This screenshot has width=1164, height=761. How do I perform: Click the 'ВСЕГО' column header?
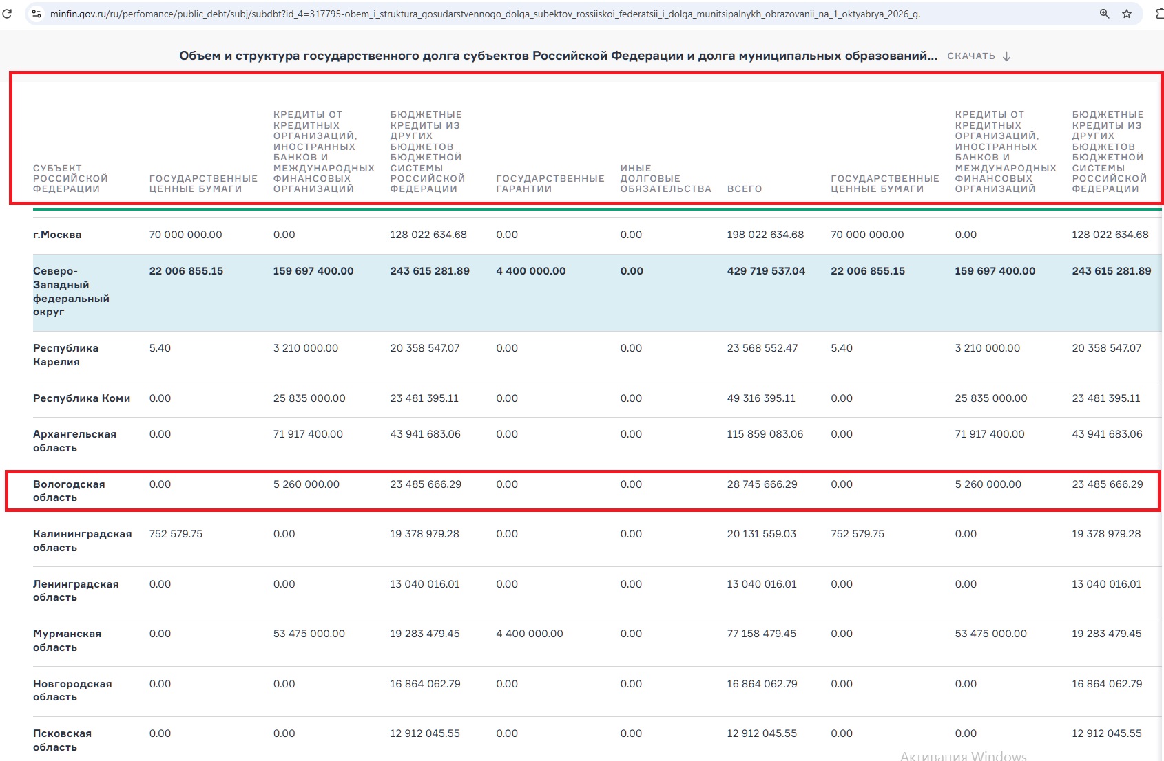point(745,189)
